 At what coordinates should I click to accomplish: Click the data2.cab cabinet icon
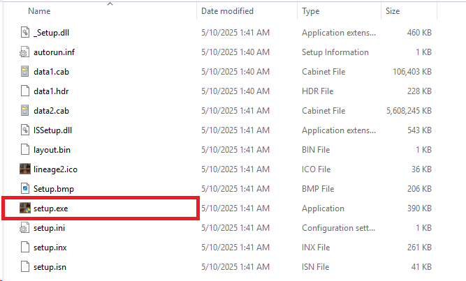click(x=25, y=110)
